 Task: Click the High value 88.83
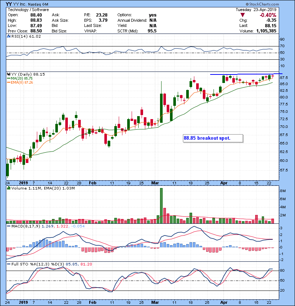36,20
